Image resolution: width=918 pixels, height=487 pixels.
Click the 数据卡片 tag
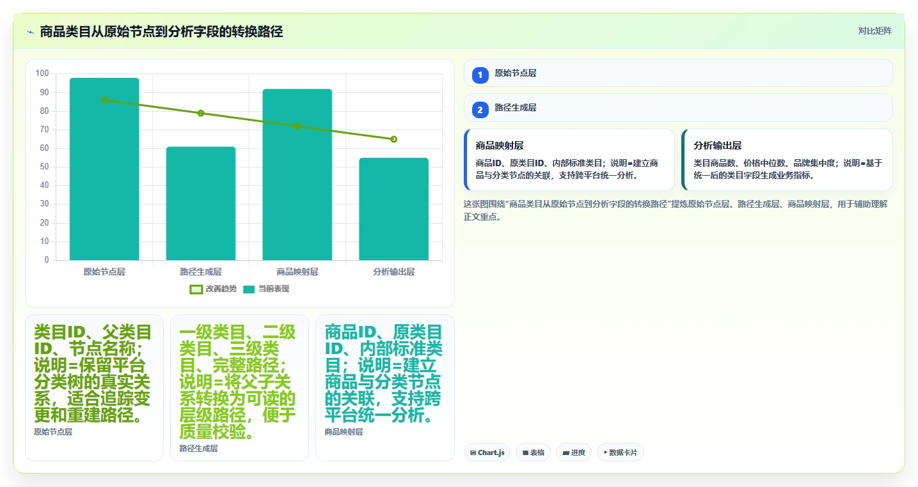tap(620, 452)
